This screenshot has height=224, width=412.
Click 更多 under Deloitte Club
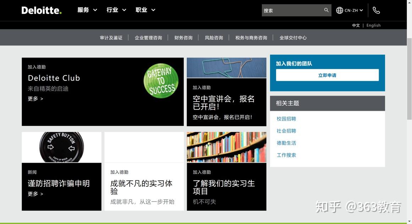(35, 99)
